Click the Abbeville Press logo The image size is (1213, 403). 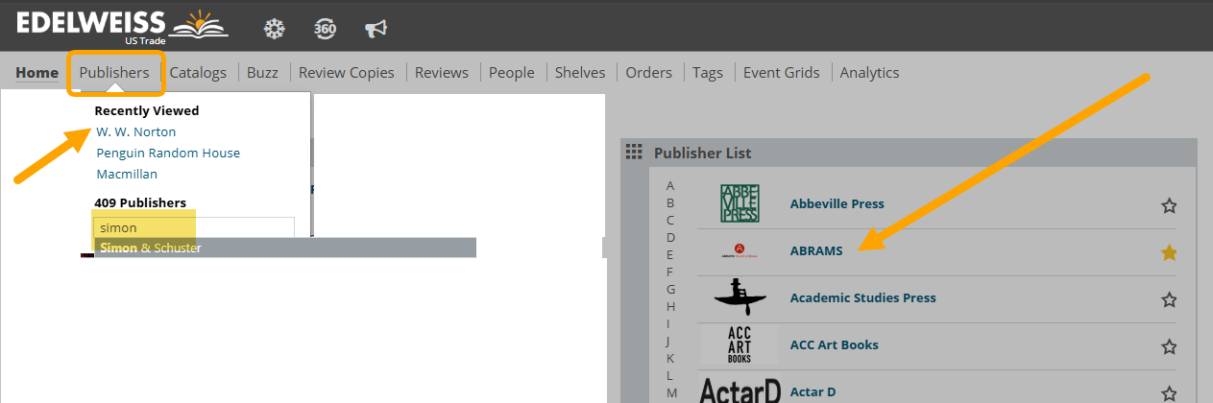740,203
